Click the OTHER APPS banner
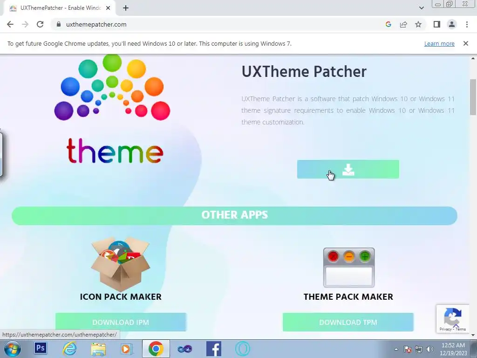477x358 pixels. 234,215
